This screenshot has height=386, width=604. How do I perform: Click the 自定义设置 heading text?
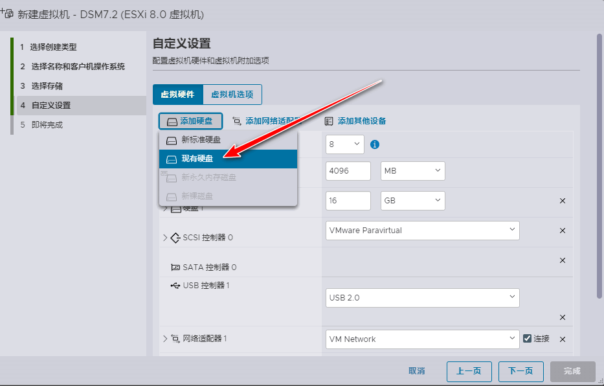tap(182, 43)
